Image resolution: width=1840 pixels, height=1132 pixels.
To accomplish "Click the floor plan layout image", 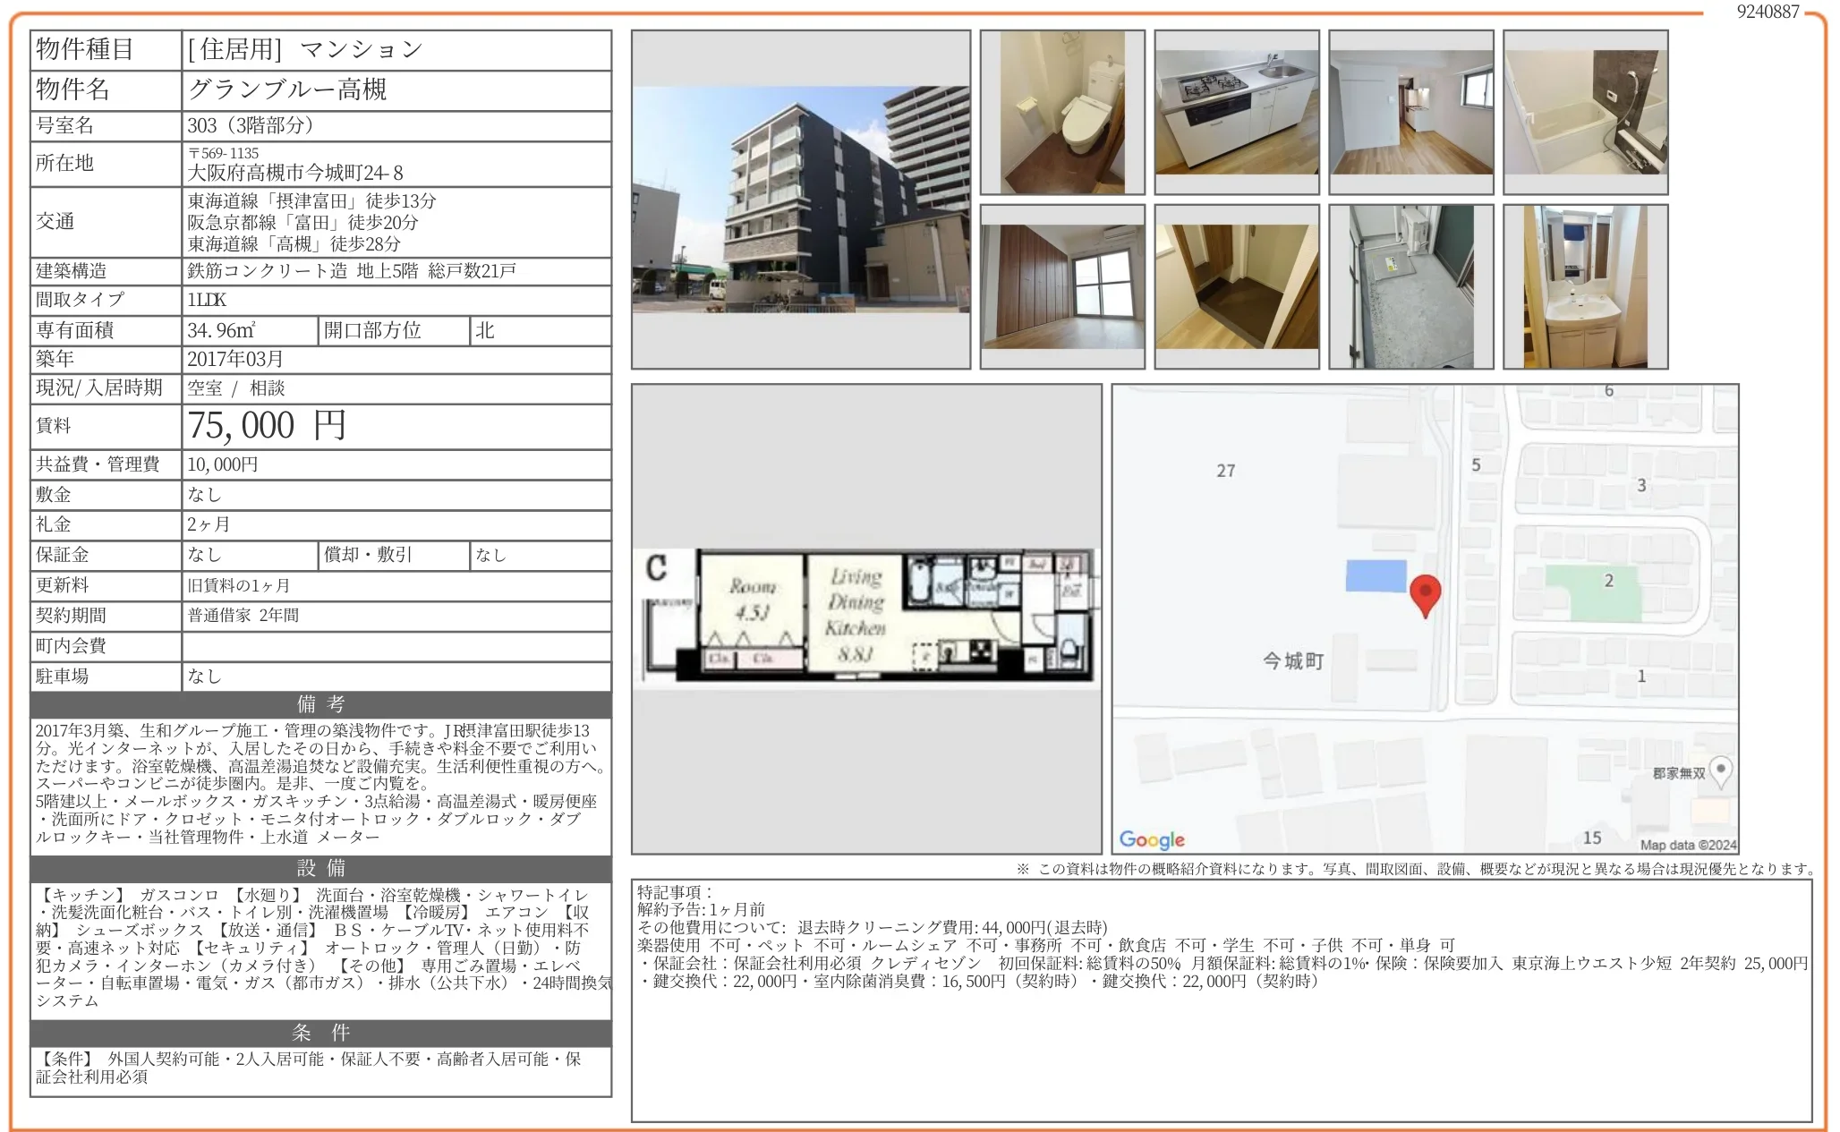I will [865, 617].
